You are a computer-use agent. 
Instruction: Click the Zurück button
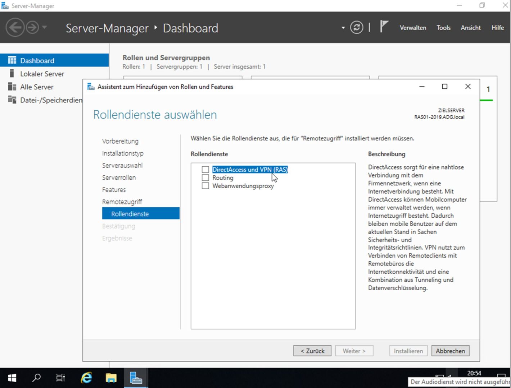pyautogui.click(x=312, y=351)
